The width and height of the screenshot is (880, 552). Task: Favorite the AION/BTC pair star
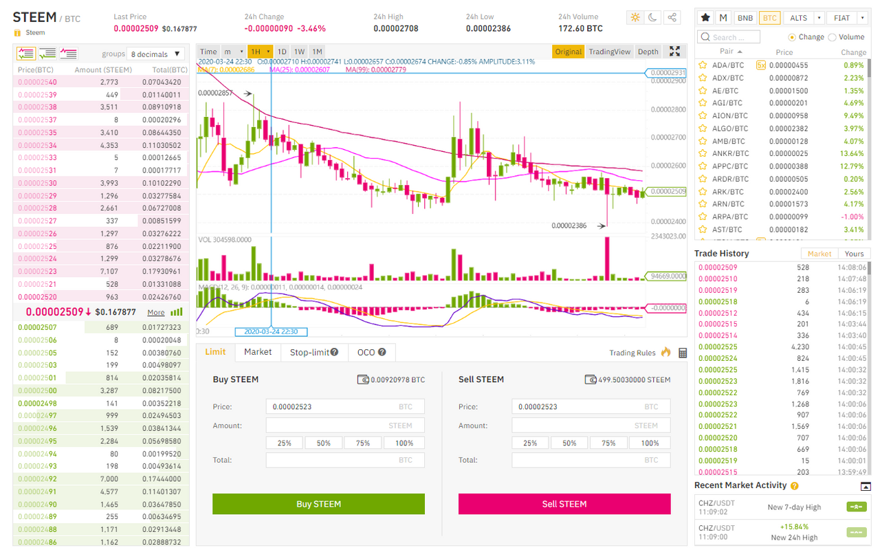[703, 115]
